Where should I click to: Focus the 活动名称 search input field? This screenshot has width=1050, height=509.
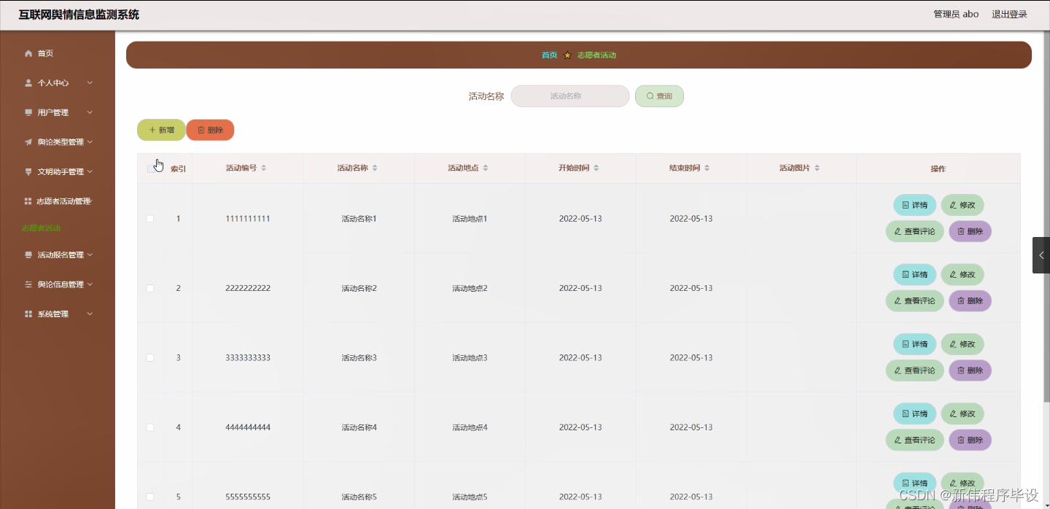[x=570, y=96]
